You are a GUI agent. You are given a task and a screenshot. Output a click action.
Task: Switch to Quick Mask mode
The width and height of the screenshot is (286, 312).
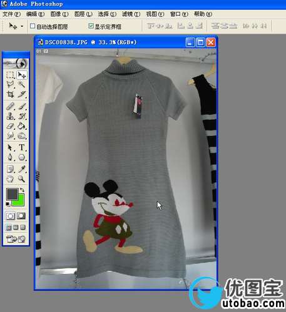[x=21, y=216]
